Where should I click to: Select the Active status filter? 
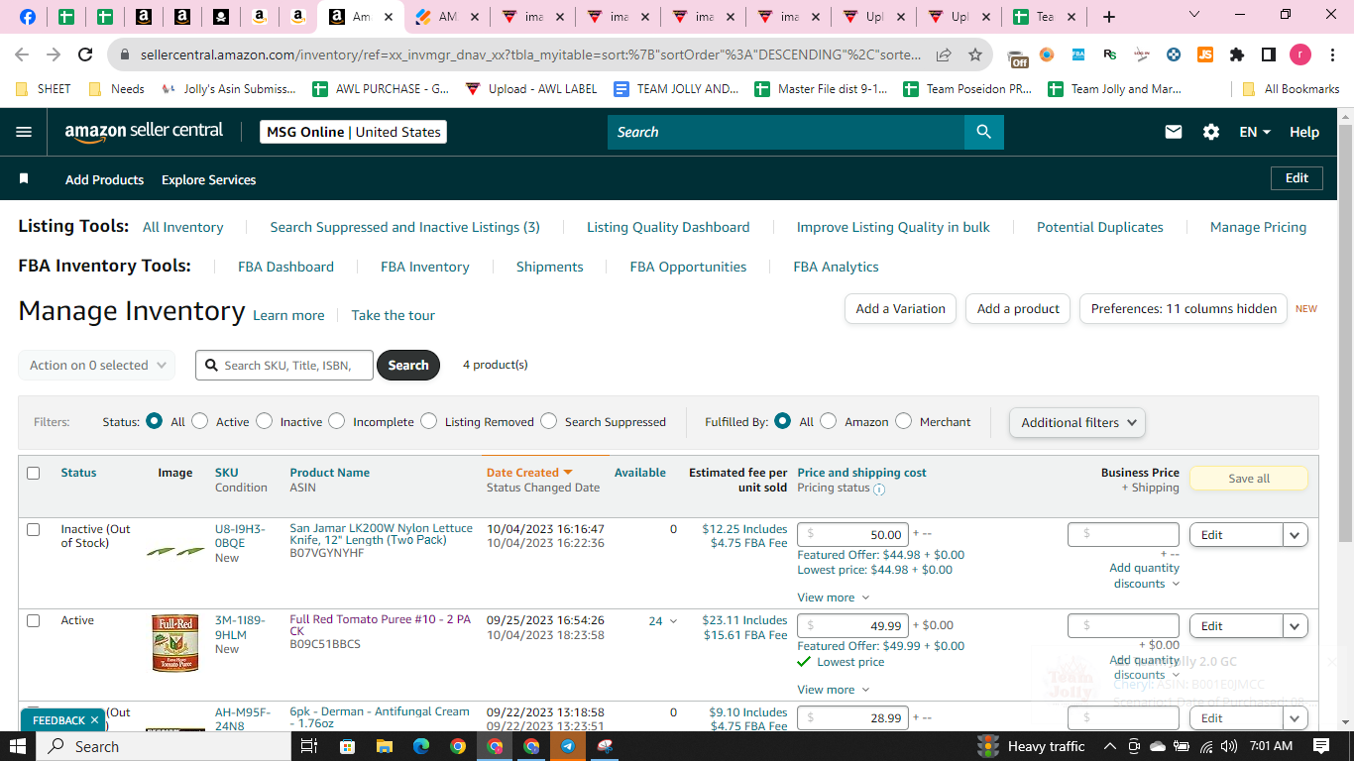click(x=200, y=421)
